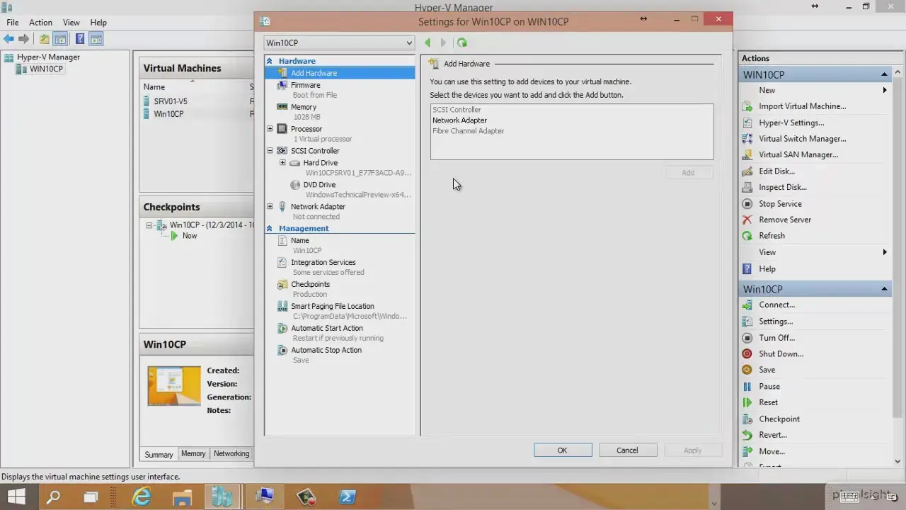The image size is (906, 510).
Task: Click Connect... in the Actions pane
Action: (776, 305)
